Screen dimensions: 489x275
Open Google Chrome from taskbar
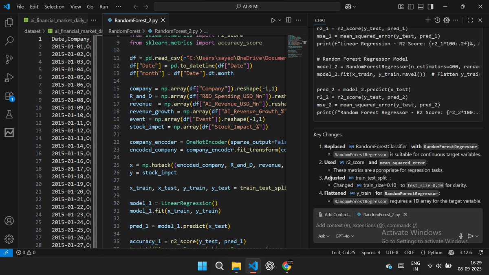pyautogui.click(x=286, y=266)
